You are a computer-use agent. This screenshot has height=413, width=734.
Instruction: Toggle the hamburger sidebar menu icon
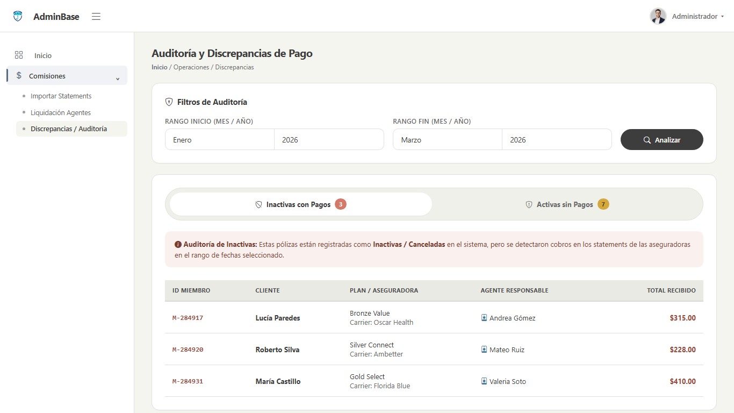point(96,16)
